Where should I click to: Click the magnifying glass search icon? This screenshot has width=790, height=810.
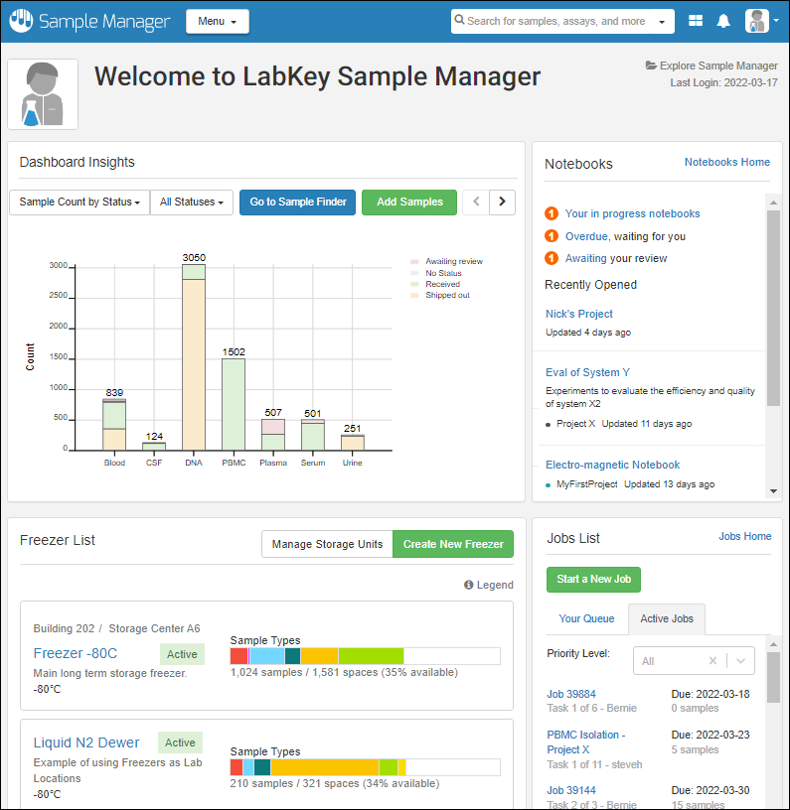459,21
